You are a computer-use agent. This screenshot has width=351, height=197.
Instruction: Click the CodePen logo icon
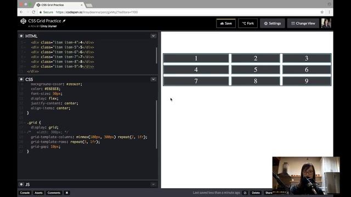pyautogui.click(x=23, y=21)
